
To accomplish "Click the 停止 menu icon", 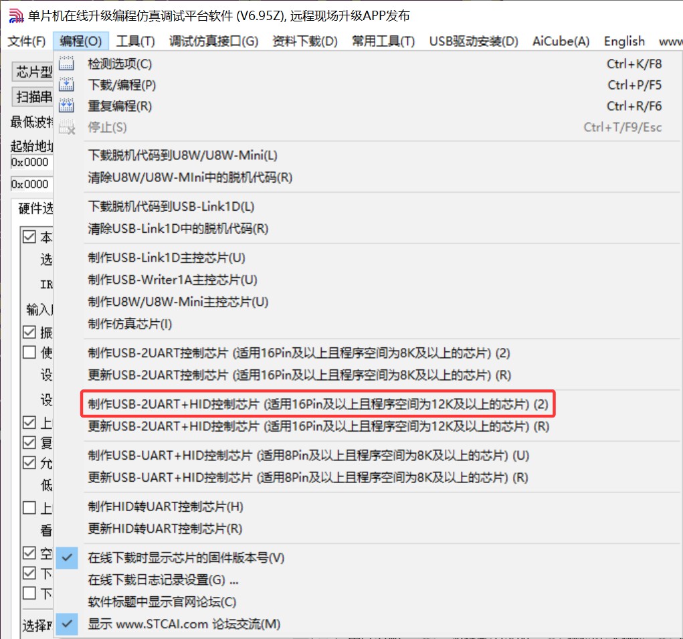I will (66, 127).
